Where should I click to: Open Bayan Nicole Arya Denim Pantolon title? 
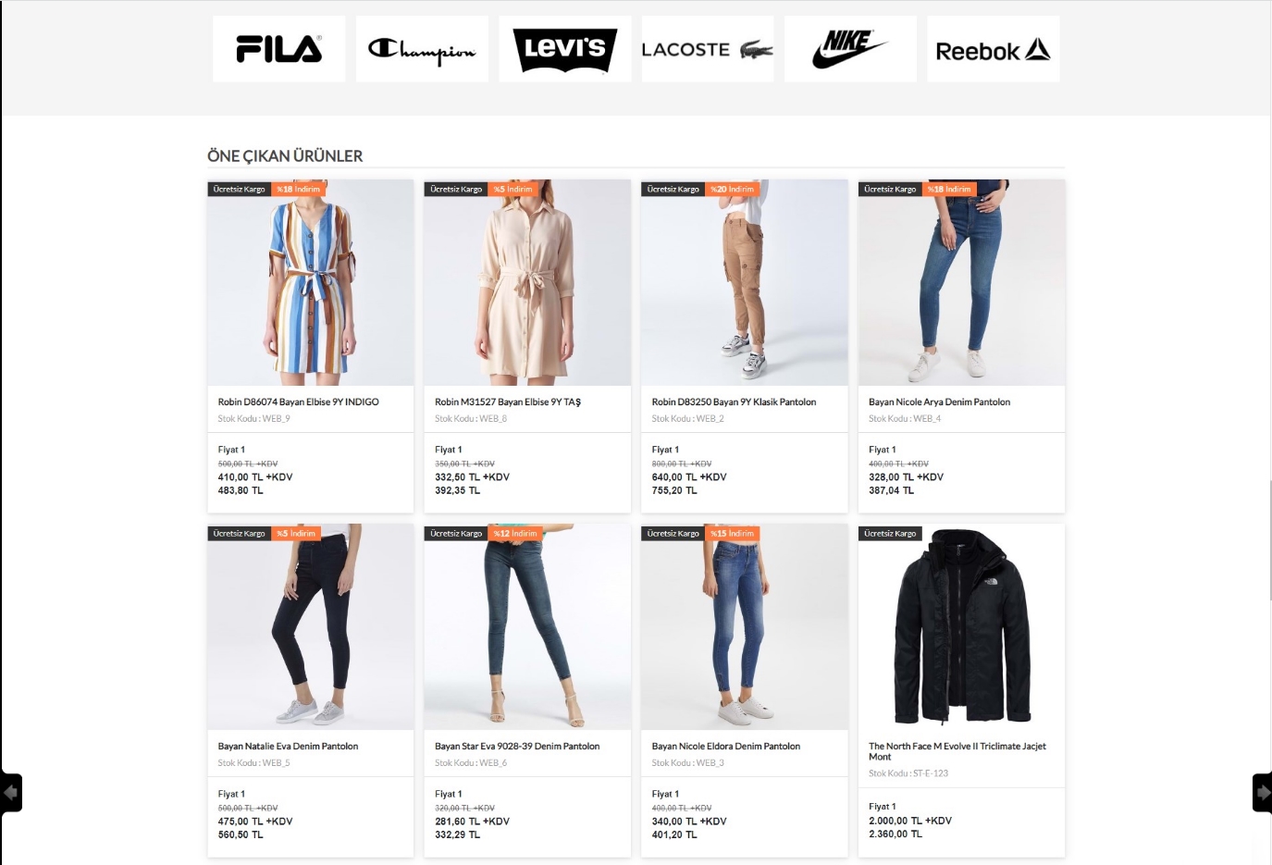[x=939, y=402]
